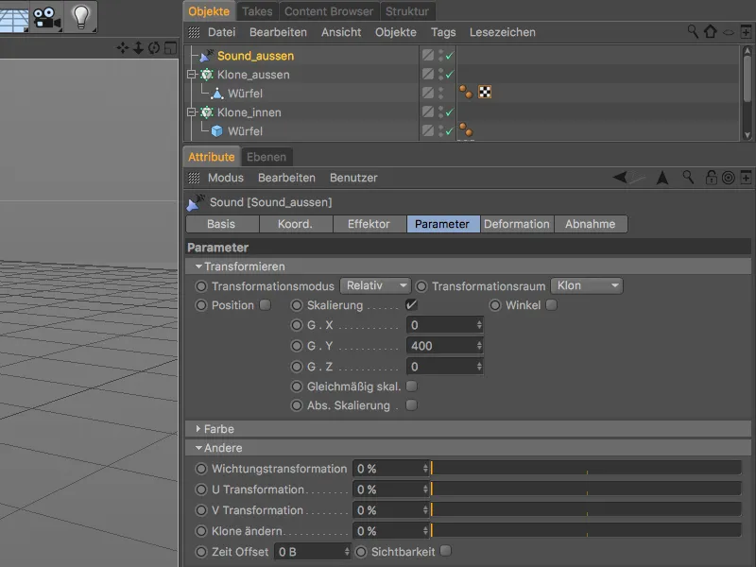
Task: Click the Wichtungstransformation slider
Action: pos(586,468)
